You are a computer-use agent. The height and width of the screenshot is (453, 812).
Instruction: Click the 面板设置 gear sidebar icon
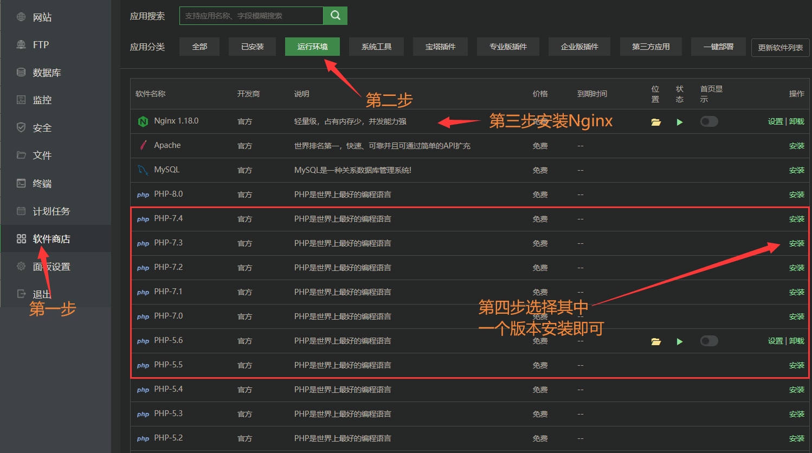click(x=21, y=266)
